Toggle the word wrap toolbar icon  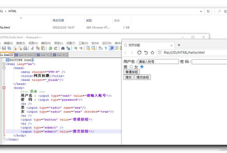pyautogui.click(x=101, y=48)
